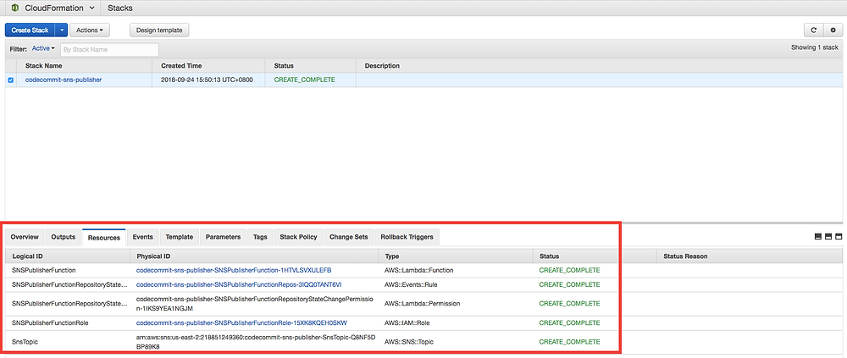
Task: Click the CloudFormation service logo icon
Action: tap(14, 8)
